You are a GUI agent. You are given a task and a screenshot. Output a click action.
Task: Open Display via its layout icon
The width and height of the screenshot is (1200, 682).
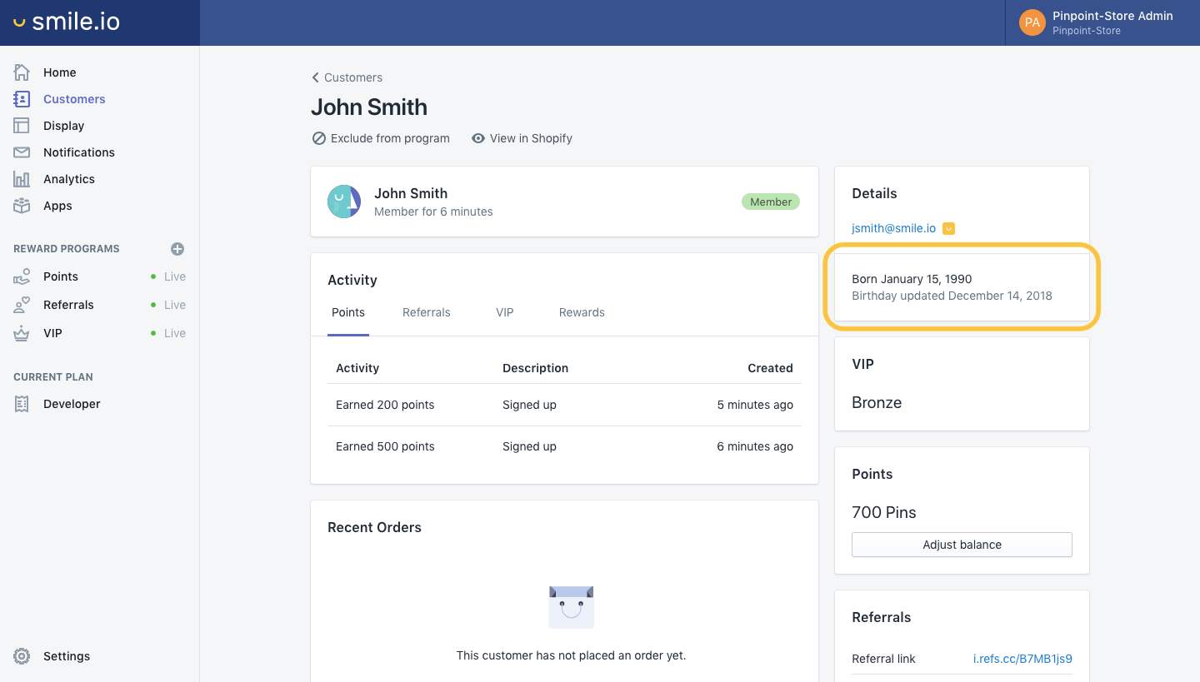click(22, 126)
